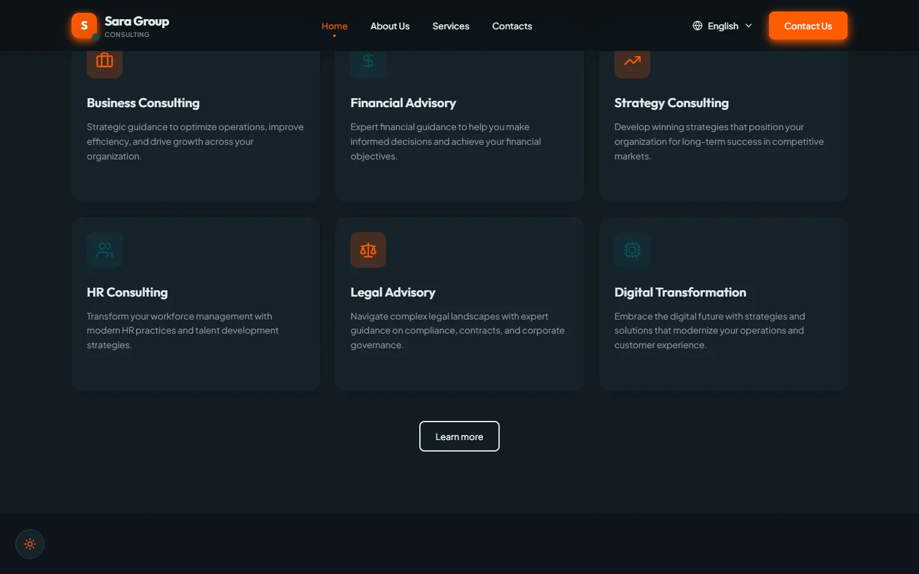Click the globe icon beside English
The width and height of the screenshot is (919, 574).
pyautogui.click(x=698, y=26)
